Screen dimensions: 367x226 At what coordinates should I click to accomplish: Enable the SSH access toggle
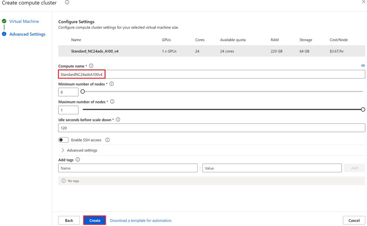coord(64,140)
